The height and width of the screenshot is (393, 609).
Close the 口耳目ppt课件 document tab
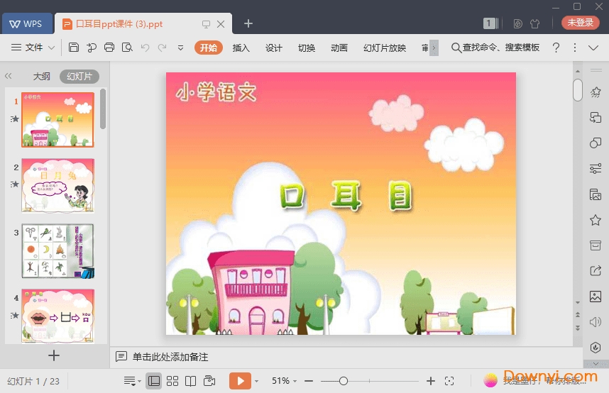coord(221,24)
